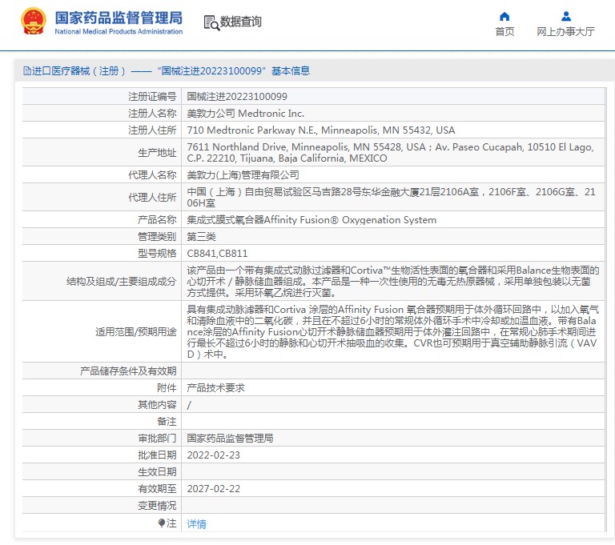Click the document icon before 进口医疗器械
Image resolution: width=615 pixels, height=545 pixels.
pyautogui.click(x=26, y=71)
